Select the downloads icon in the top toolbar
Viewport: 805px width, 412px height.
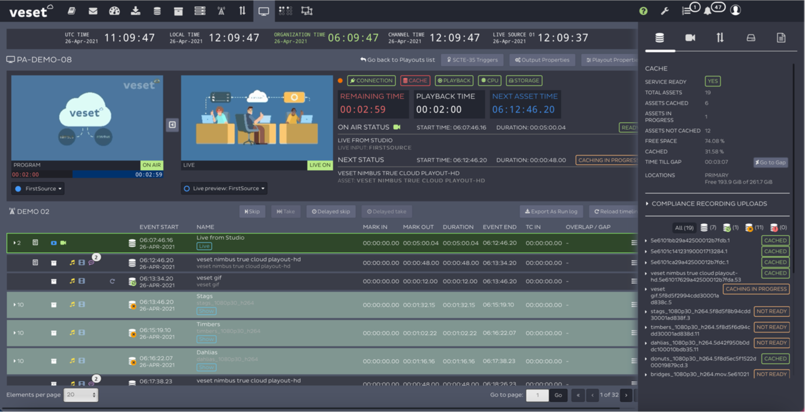[x=135, y=10]
